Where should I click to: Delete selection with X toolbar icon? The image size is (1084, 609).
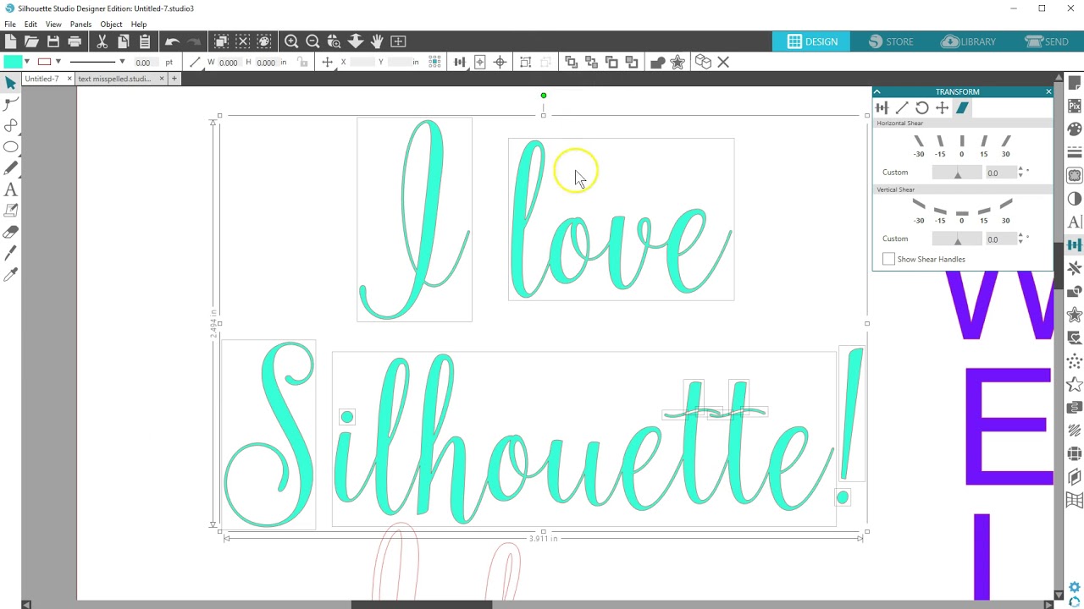coord(723,62)
